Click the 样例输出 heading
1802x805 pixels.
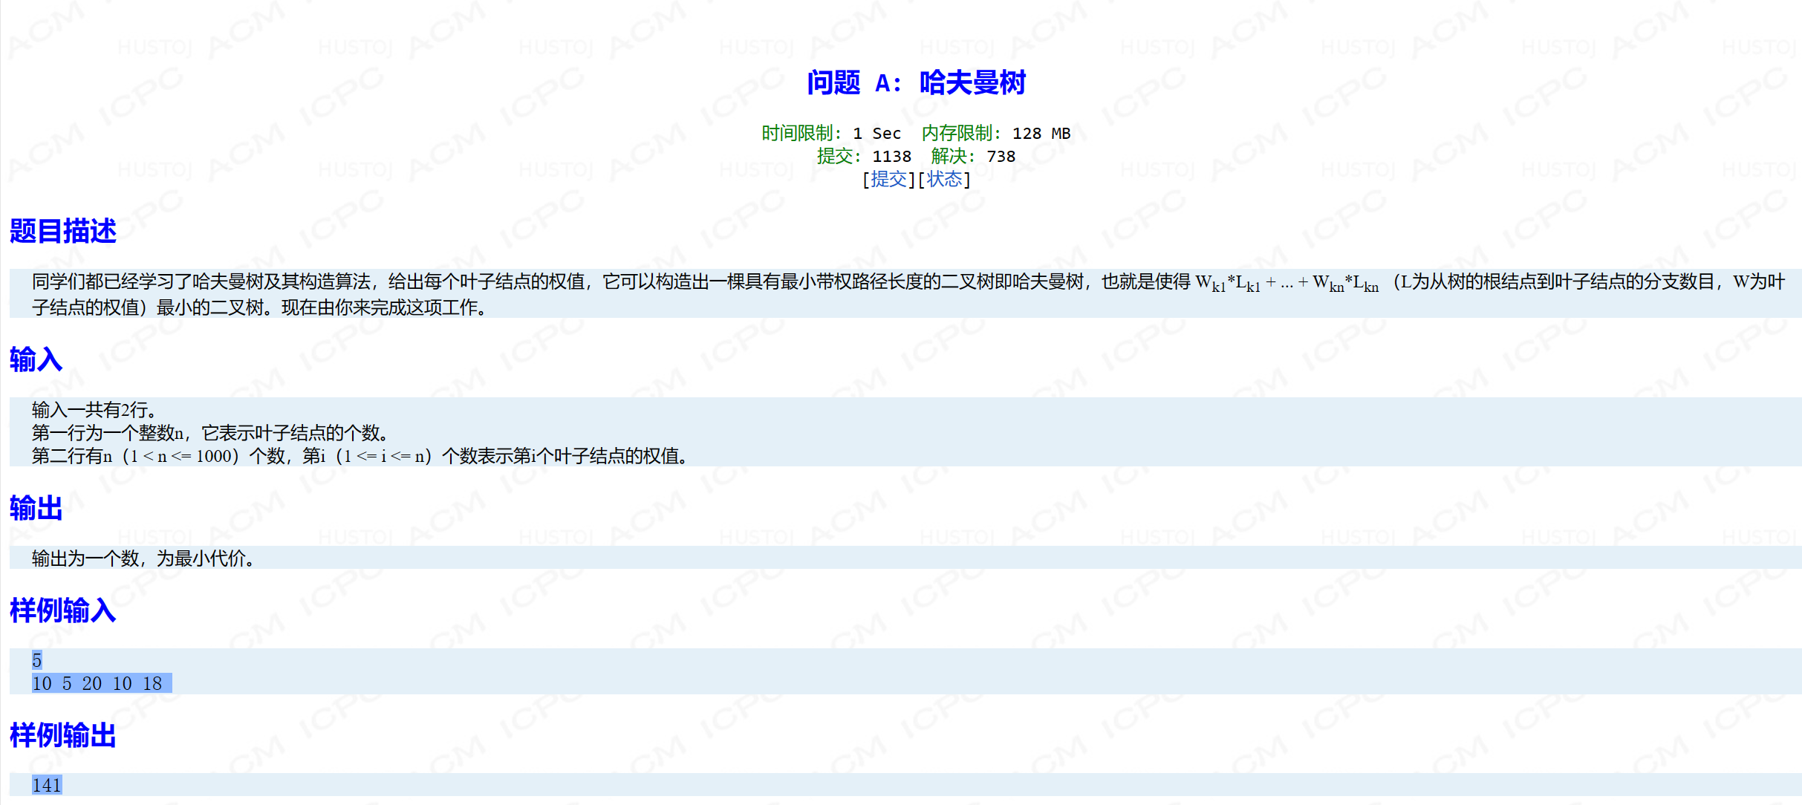[x=63, y=735]
